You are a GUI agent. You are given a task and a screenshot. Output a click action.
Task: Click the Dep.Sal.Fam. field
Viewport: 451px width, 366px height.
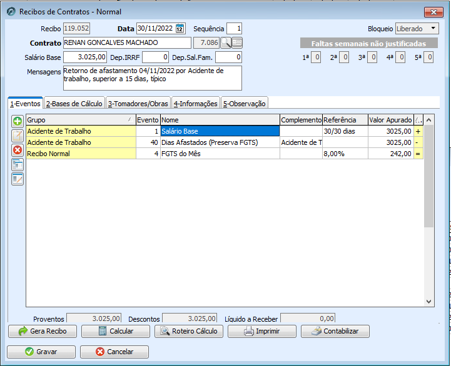(x=229, y=57)
